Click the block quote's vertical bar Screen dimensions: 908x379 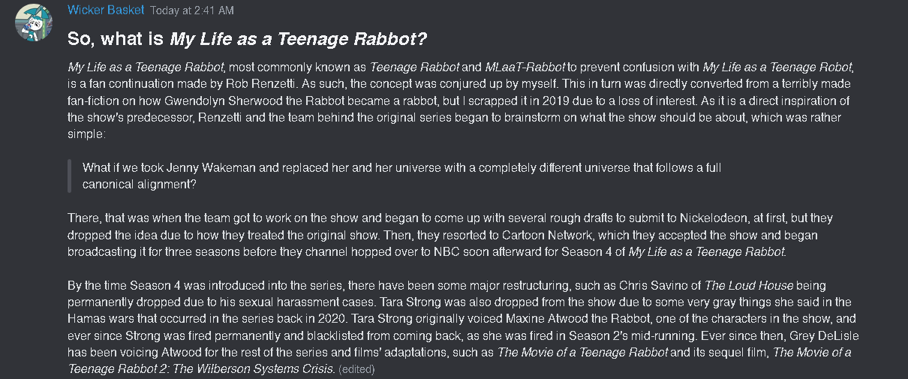[x=71, y=176]
